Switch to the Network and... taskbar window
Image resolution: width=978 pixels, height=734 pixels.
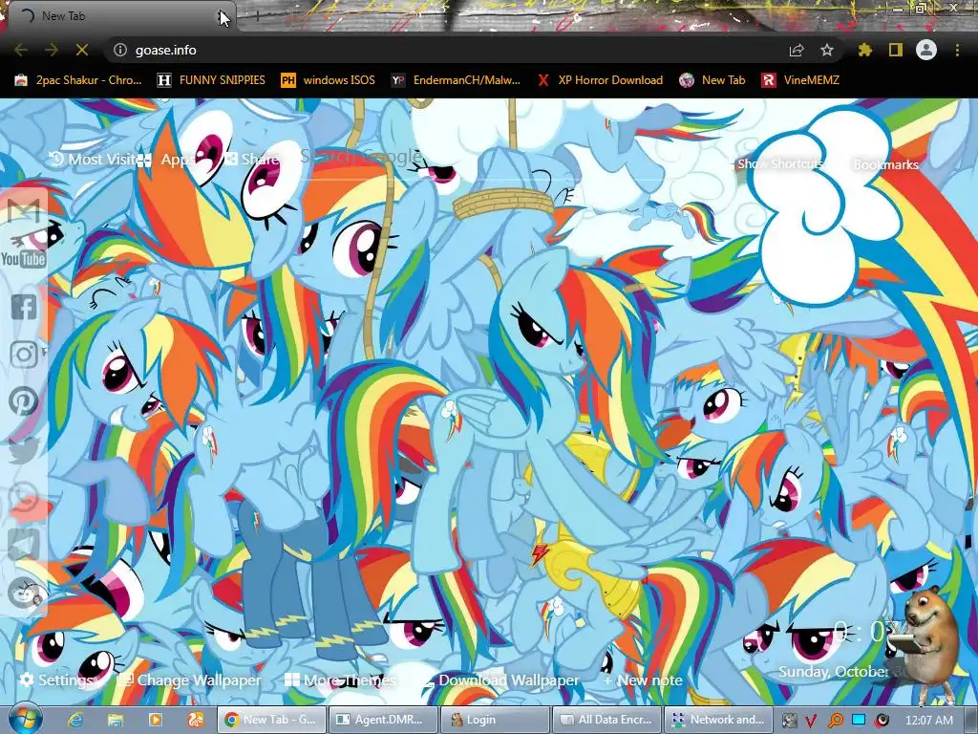[719, 720]
